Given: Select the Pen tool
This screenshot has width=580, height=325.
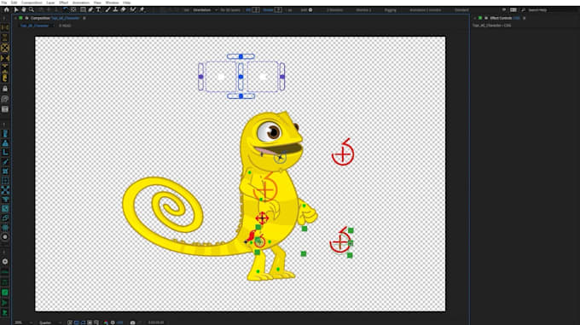Looking at the screenshot, I should pyautogui.click(x=90, y=9).
